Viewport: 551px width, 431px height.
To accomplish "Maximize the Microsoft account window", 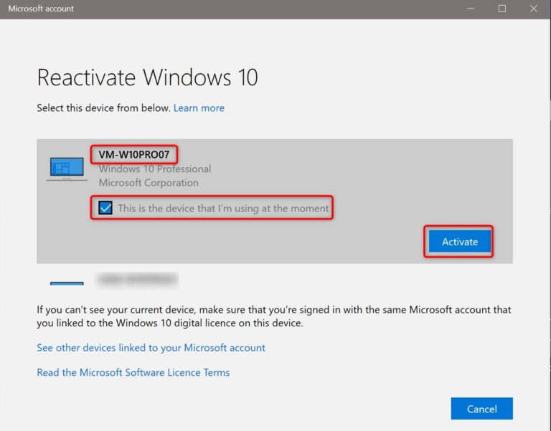I will tap(502, 9).
